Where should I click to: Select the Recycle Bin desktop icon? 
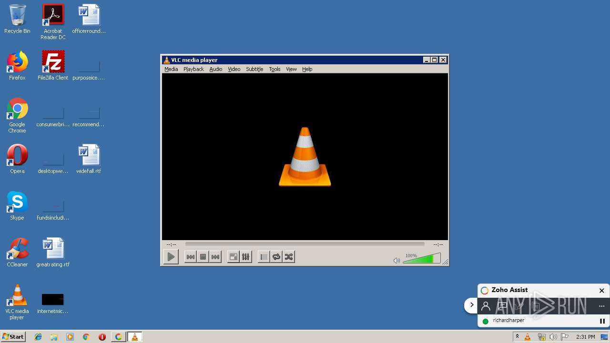(17, 19)
